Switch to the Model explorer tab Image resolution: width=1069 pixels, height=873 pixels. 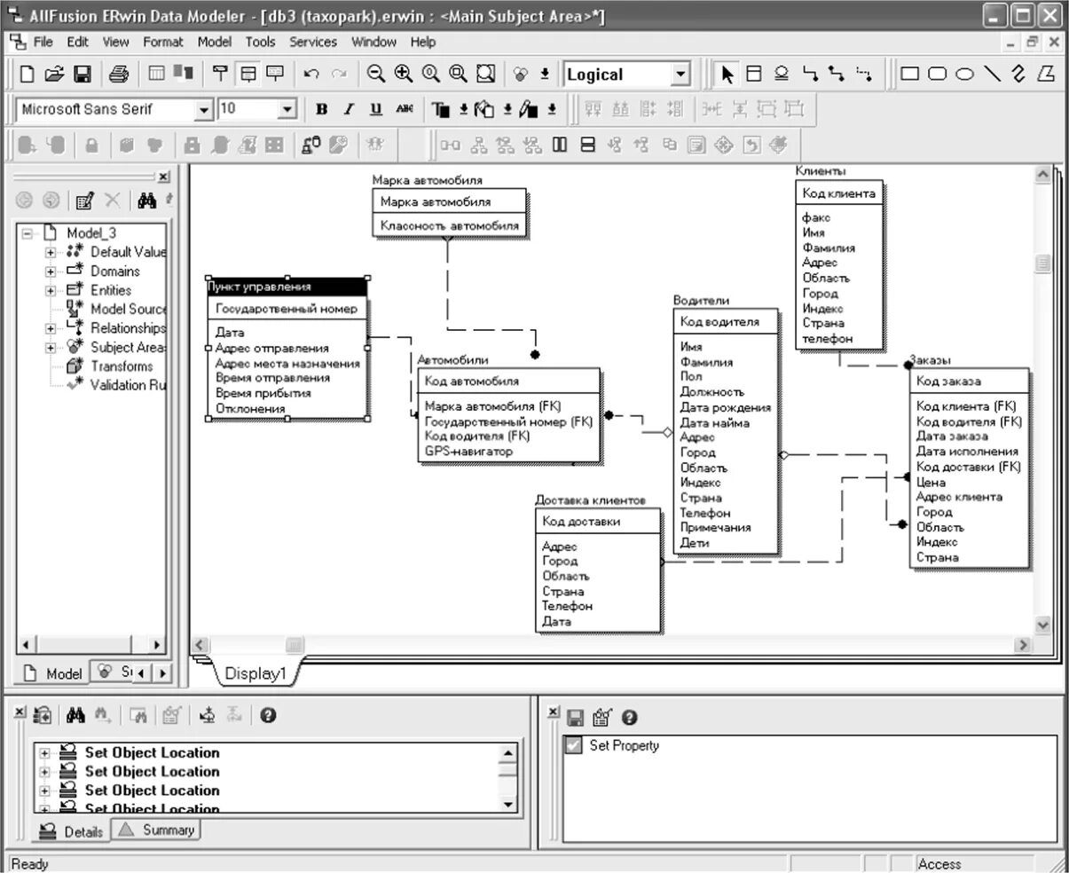pyautogui.click(x=52, y=673)
